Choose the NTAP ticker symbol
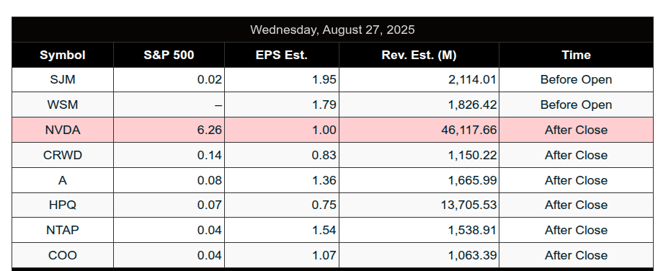 tap(63, 231)
